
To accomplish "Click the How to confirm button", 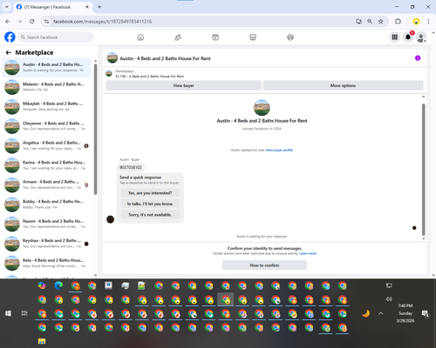I will point(264,265).
